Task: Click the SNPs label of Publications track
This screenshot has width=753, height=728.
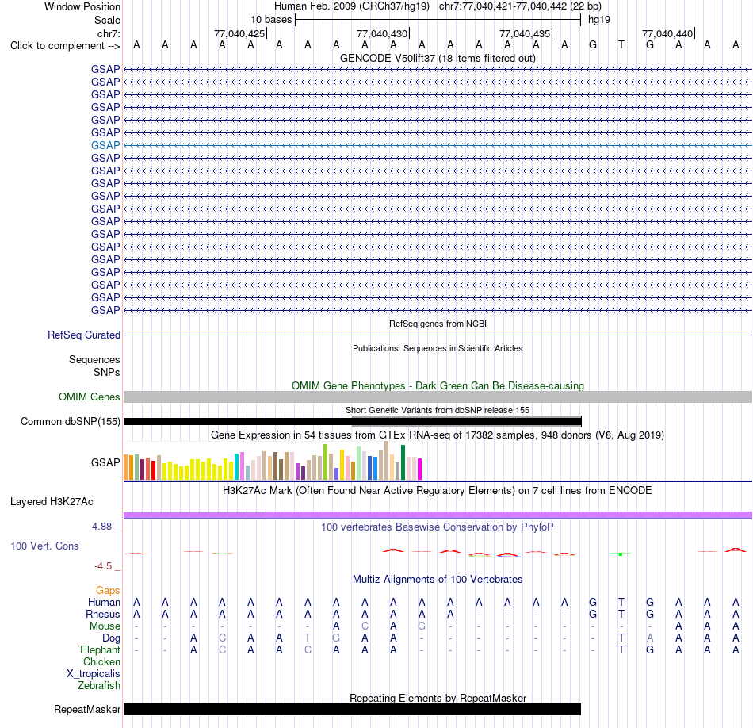Action: pos(107,372)
